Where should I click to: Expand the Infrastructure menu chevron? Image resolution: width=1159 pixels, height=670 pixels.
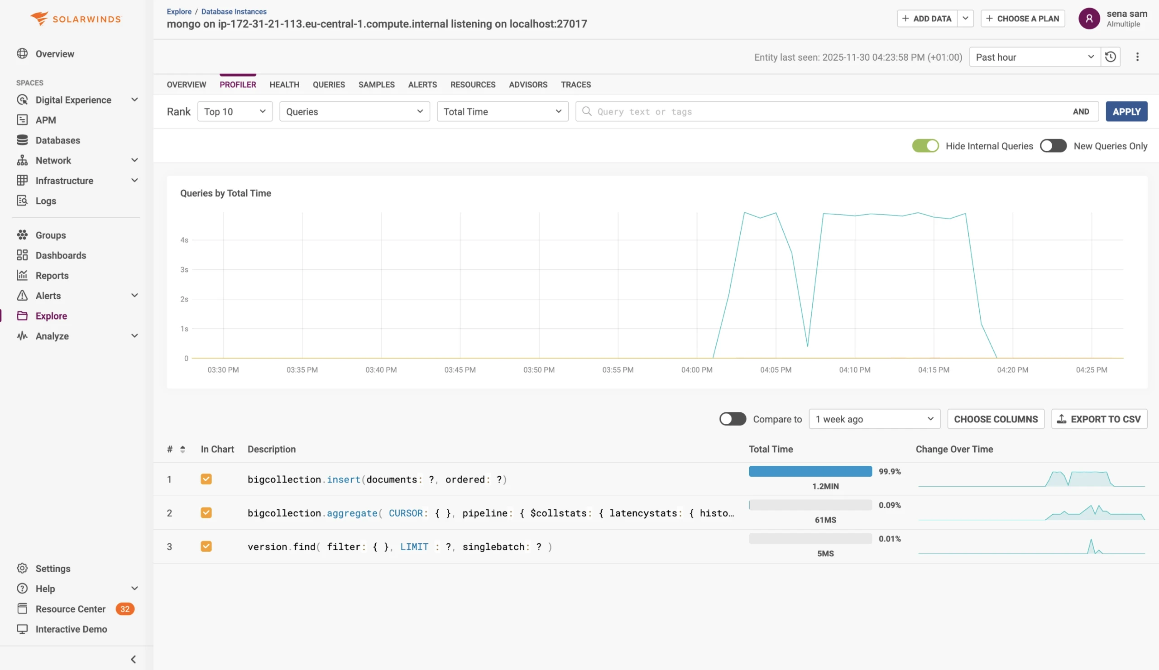click(134, 181)
